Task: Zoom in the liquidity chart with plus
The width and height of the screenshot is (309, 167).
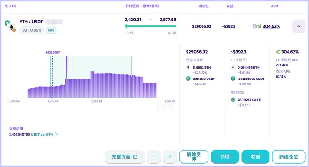Action: pyautogui.click(x=169, y=108)
